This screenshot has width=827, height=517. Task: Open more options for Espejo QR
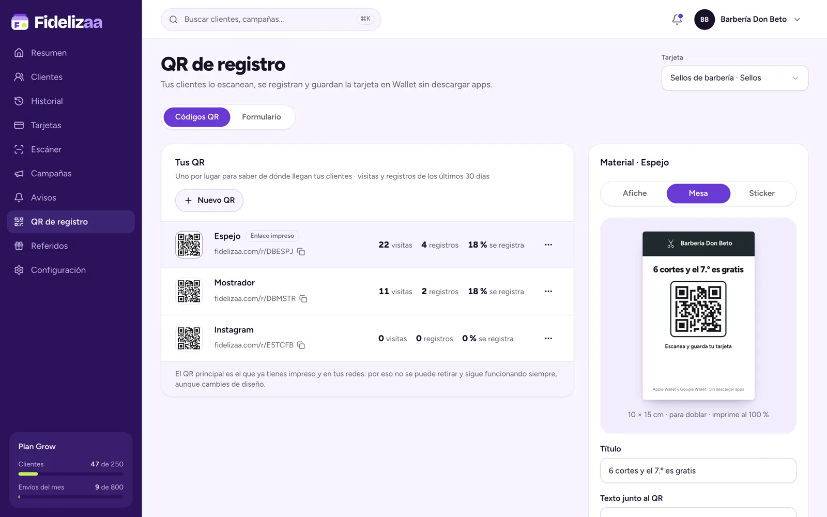pyautogui.click(x=548, y=245)
